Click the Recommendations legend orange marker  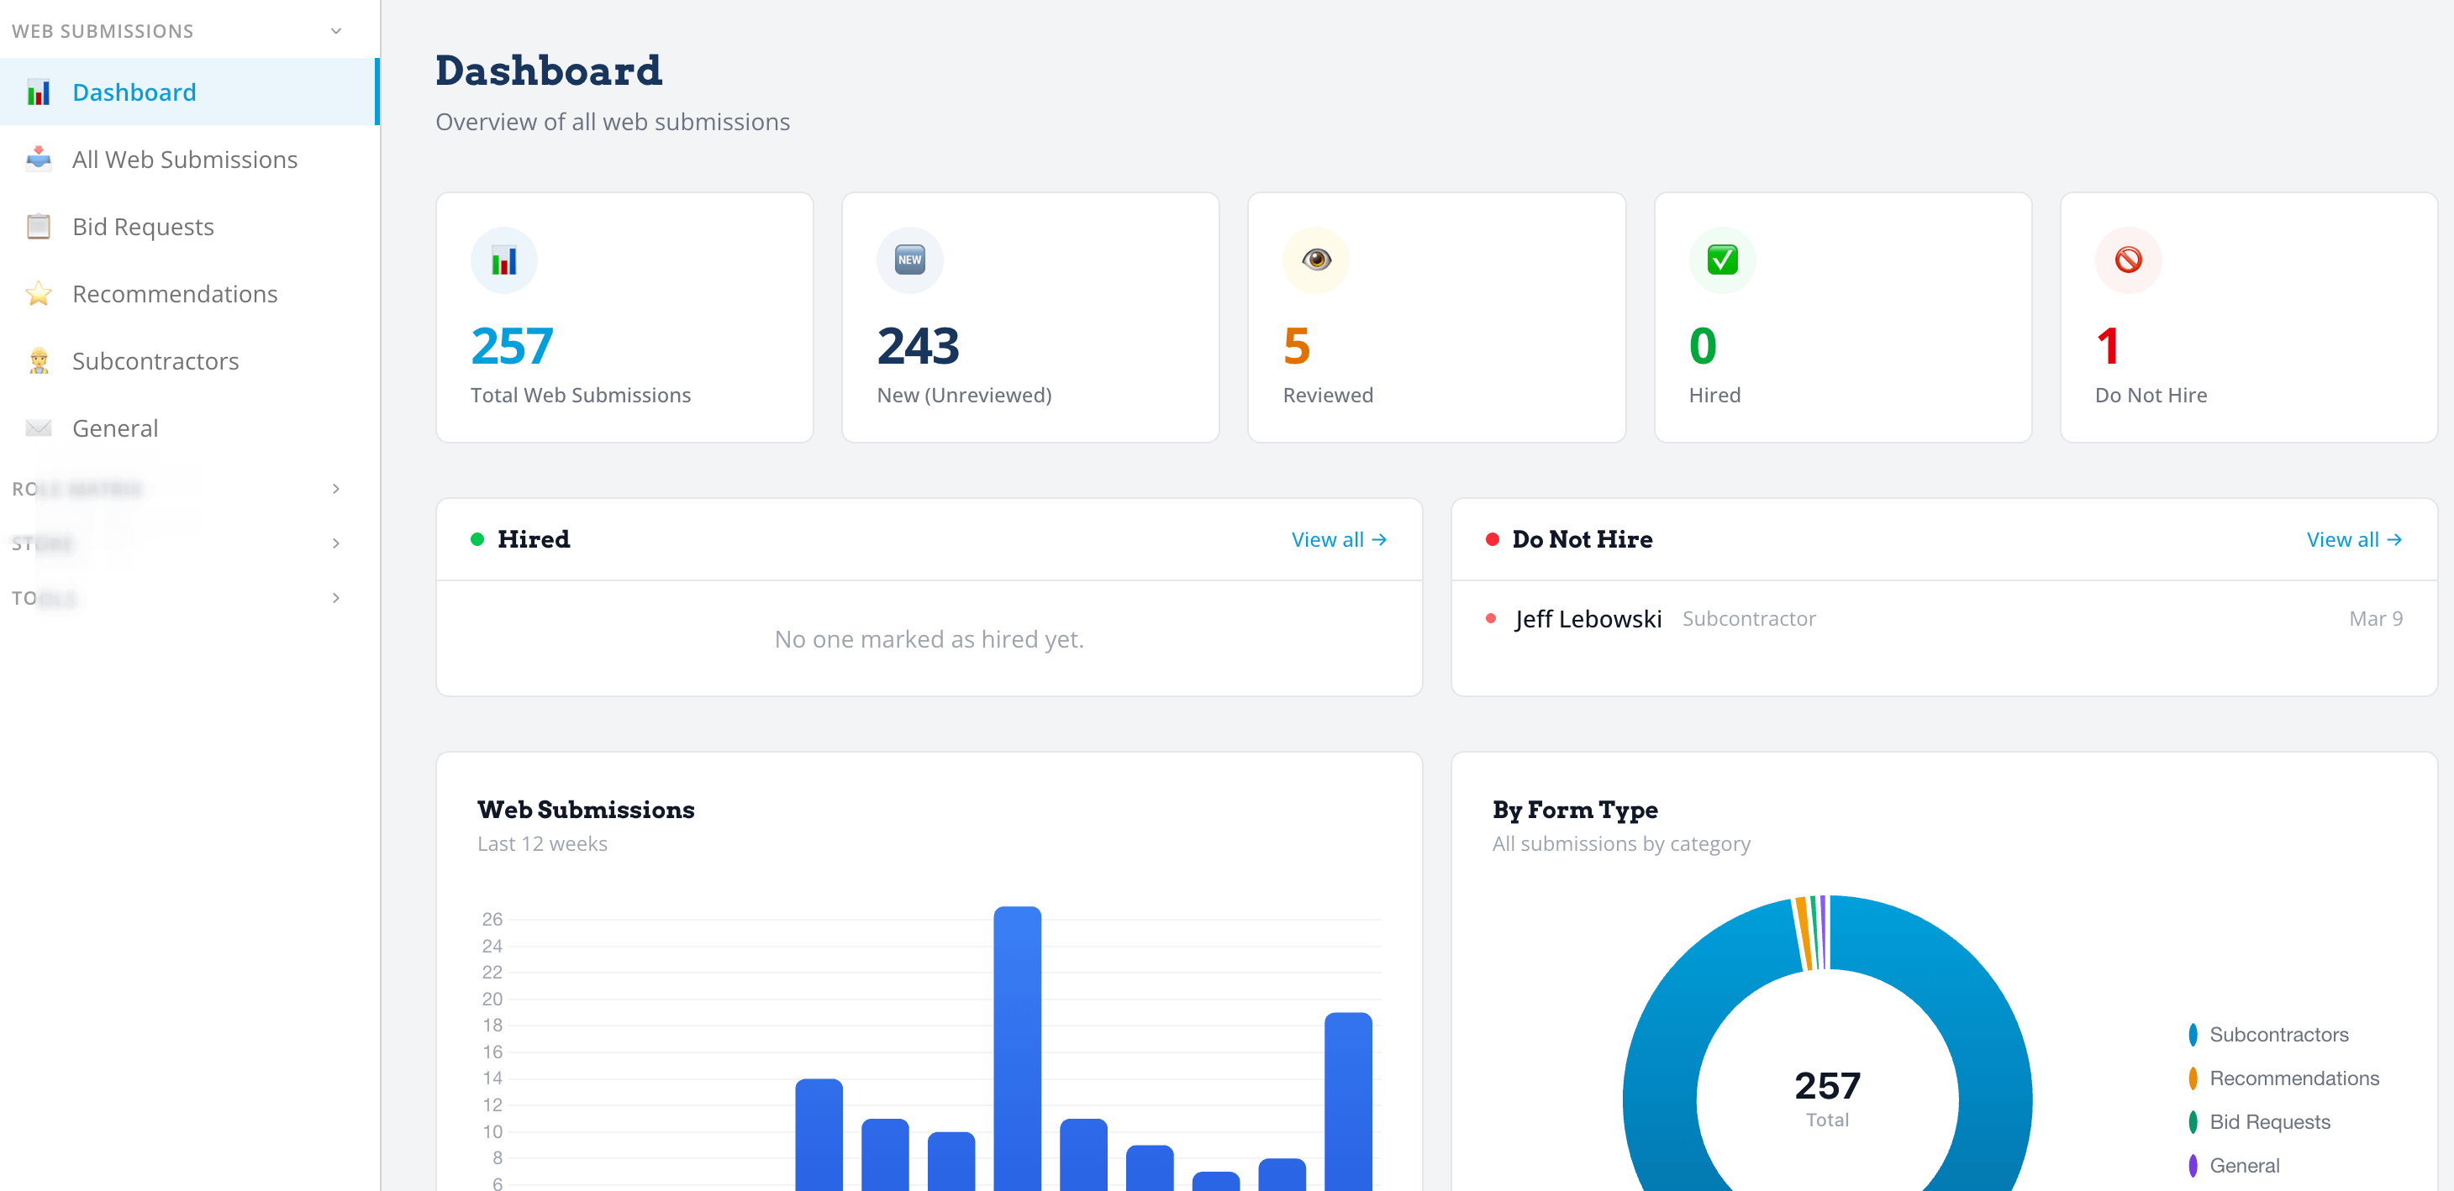[x=2192, y=1078]
